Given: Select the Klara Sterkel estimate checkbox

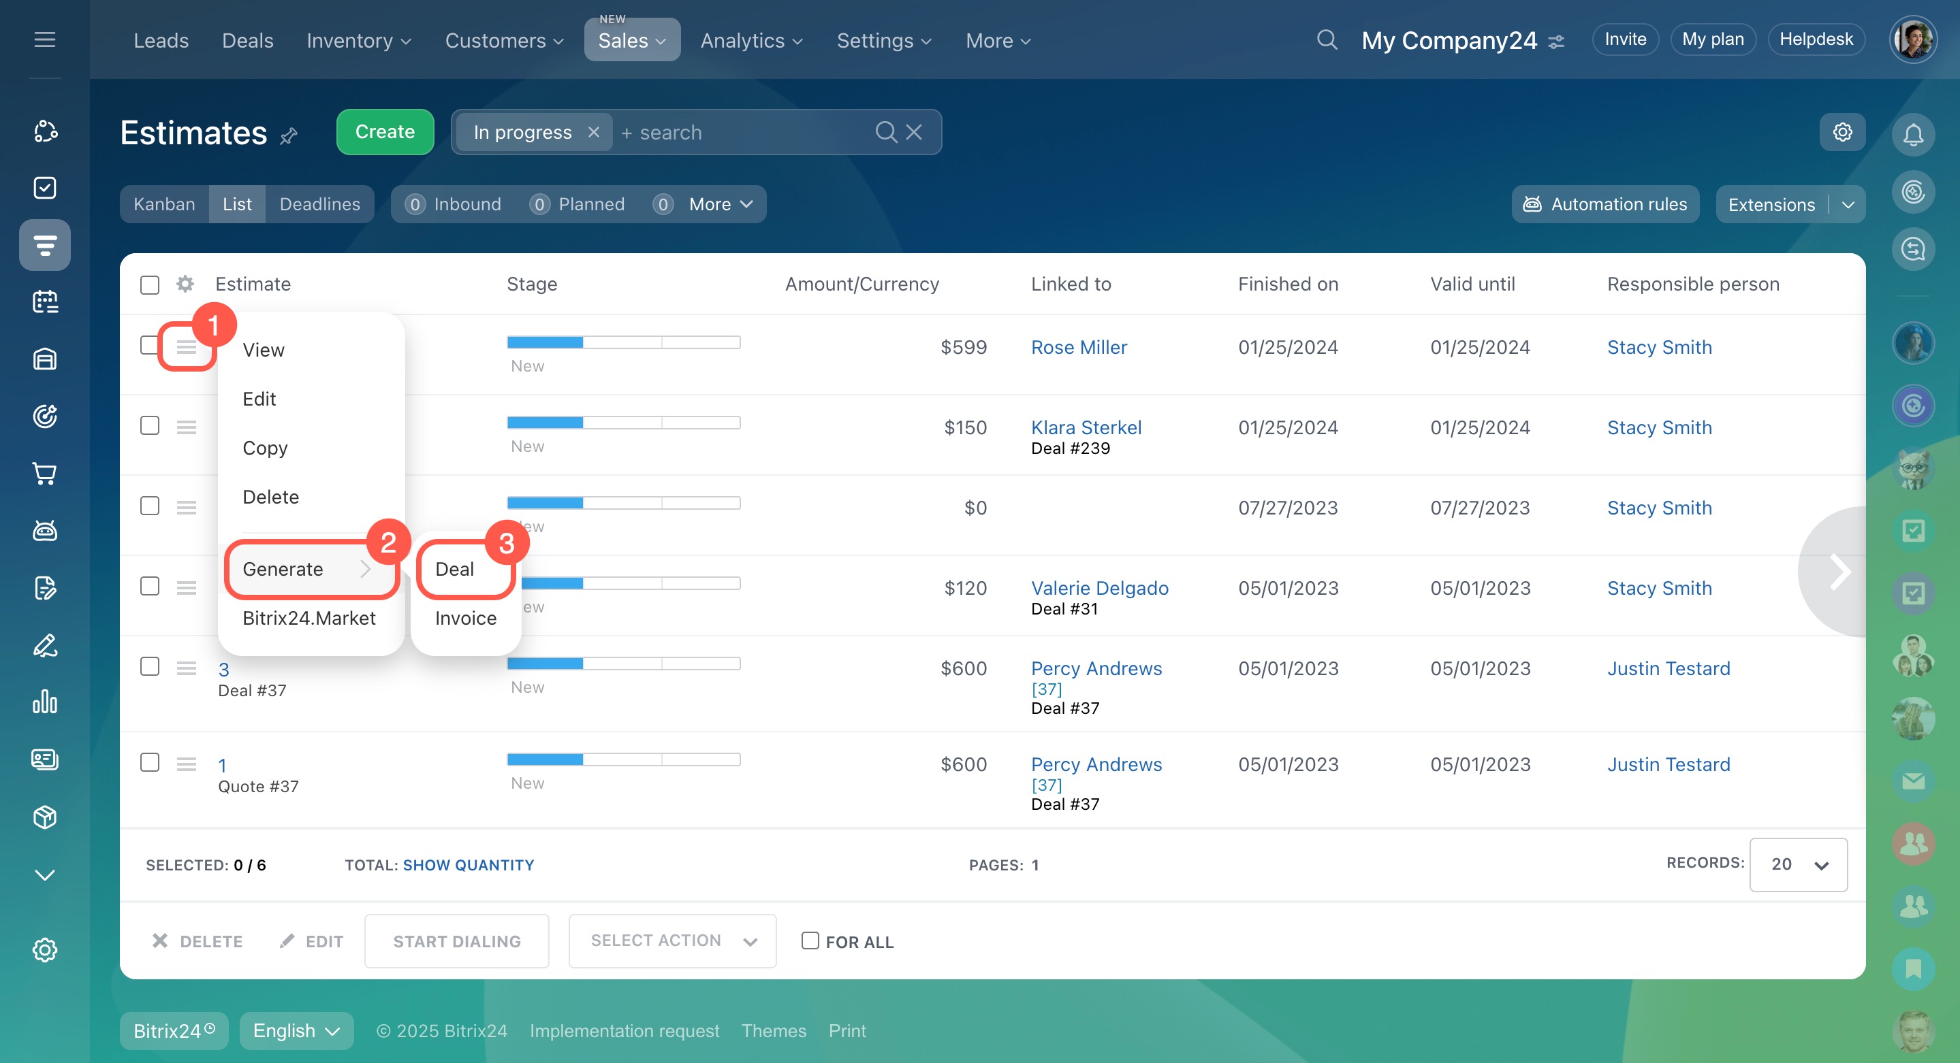Looking at the screenshot, I should [150, 425].
